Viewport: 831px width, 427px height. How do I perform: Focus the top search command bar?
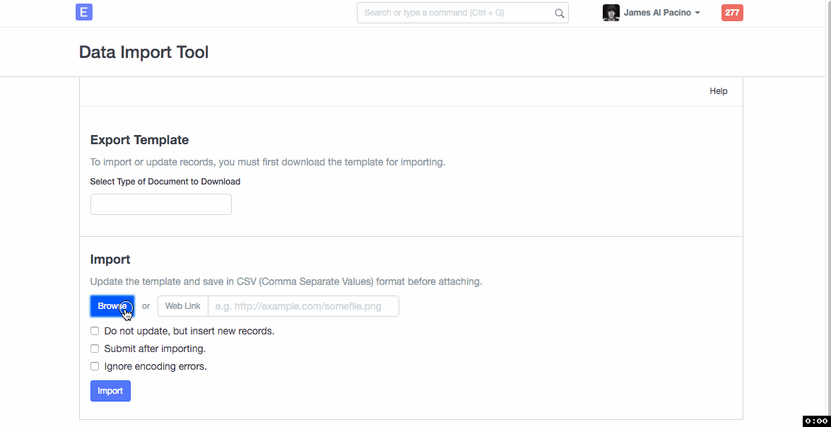(x=456, y=13)
